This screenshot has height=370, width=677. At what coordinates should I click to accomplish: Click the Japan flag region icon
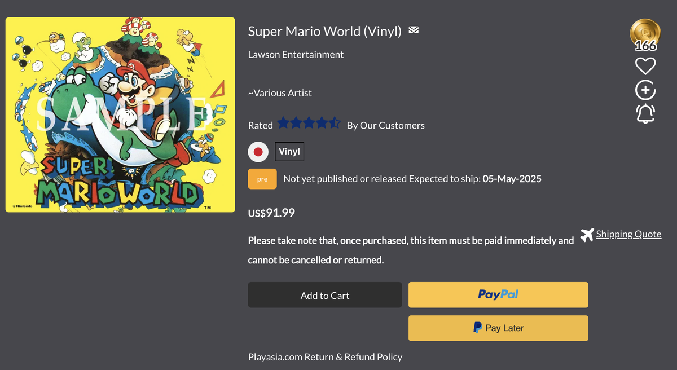[258, 152]
